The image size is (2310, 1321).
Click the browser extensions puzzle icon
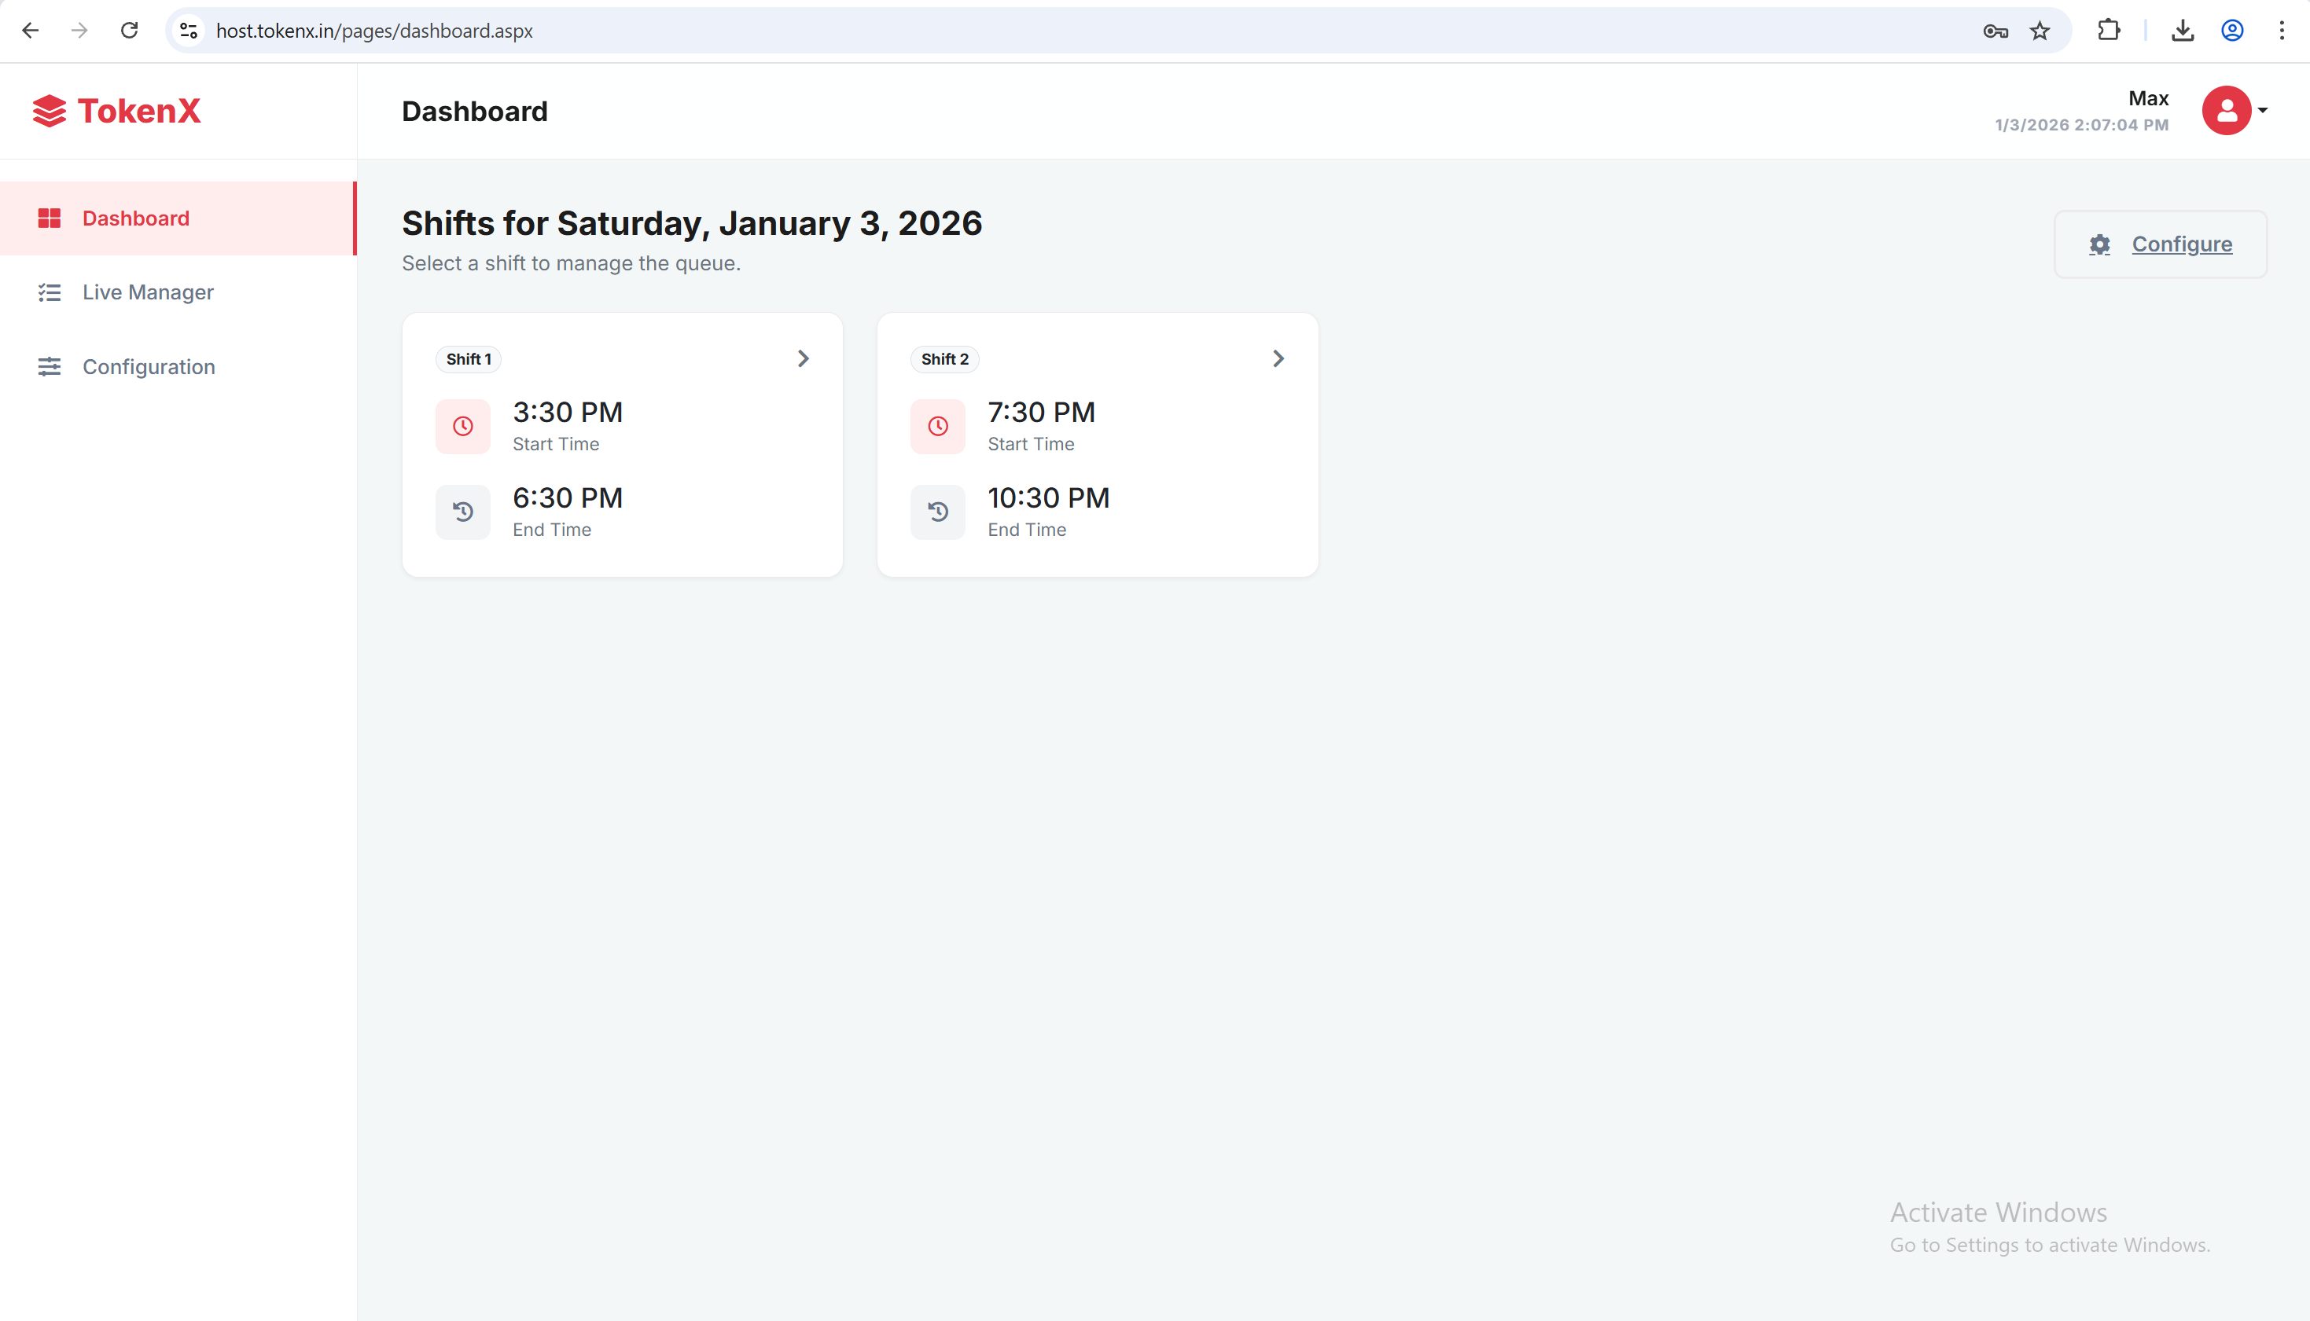click(2109, 30)
